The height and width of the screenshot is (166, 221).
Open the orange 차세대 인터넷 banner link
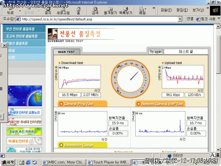coord(24,141)
